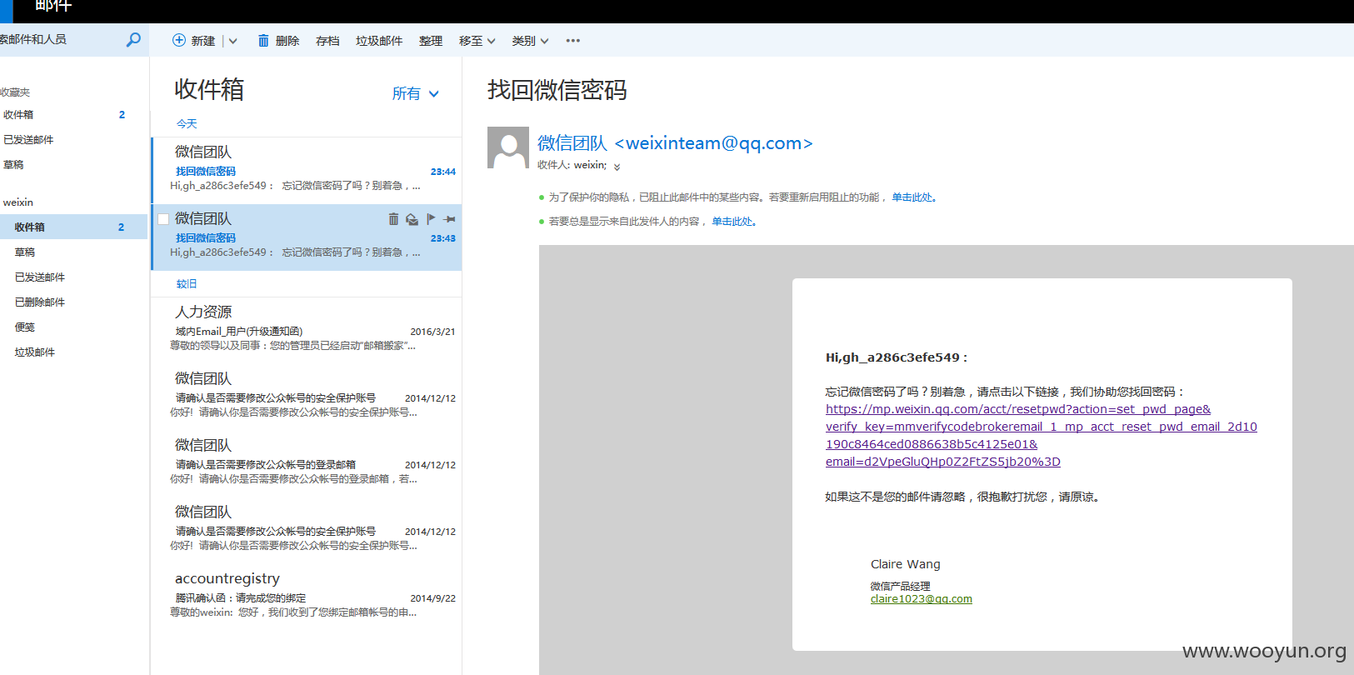Tick the checkbox of the 23:43 message
Screen dimensions: 1354x675
click(x=163, y=219)
